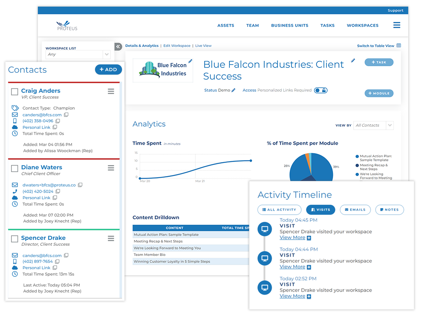Image resolution: width=421 pixels, height=316 pixels.
Task: Open the View By All Contacts dropdown
Action: tap(373, 125)
